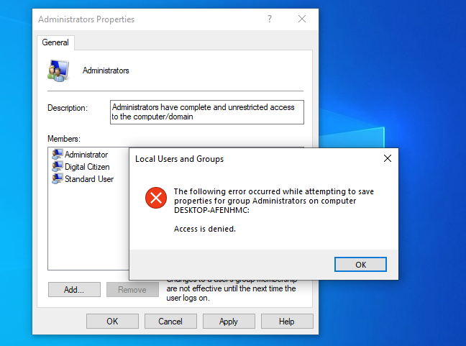Select the Administrator member icon

pyautogui.click(x=58, y=155)
